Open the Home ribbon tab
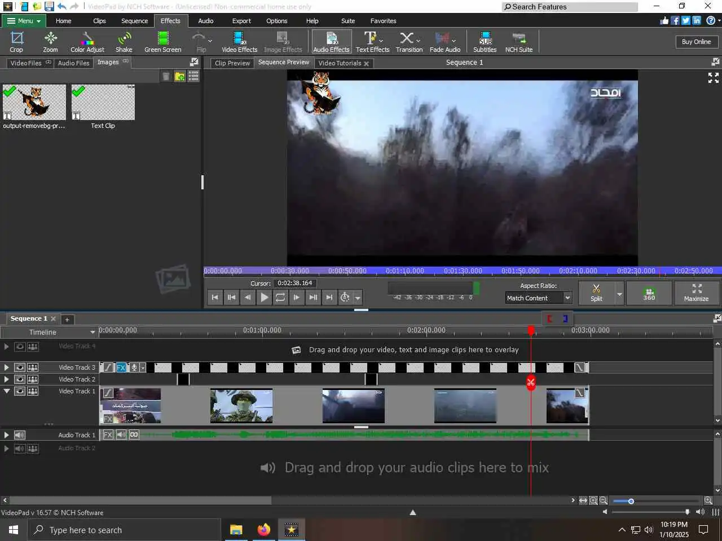The image size is (722, 541). 63,21
